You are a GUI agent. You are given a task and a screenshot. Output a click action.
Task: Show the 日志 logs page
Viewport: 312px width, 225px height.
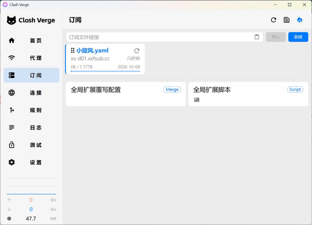pyautogui.click(x=31, y=128)
